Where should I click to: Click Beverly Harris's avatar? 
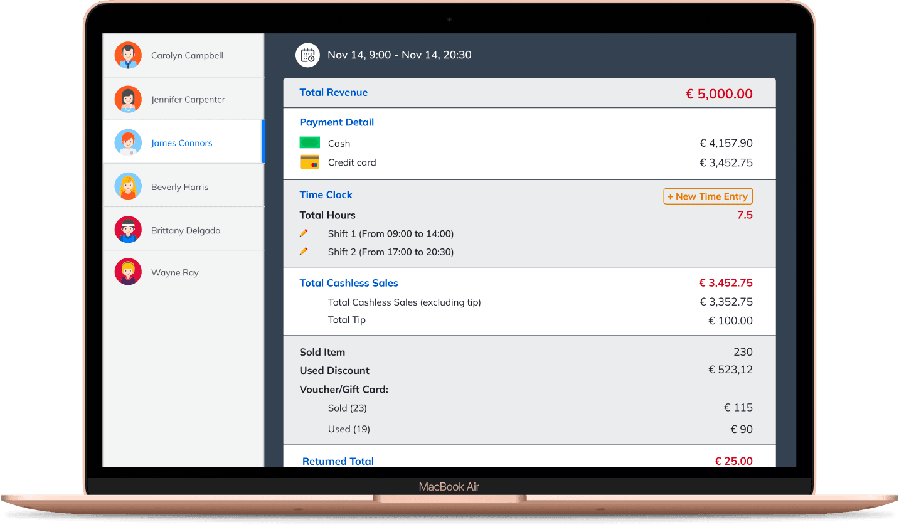[x=128, y=186]
